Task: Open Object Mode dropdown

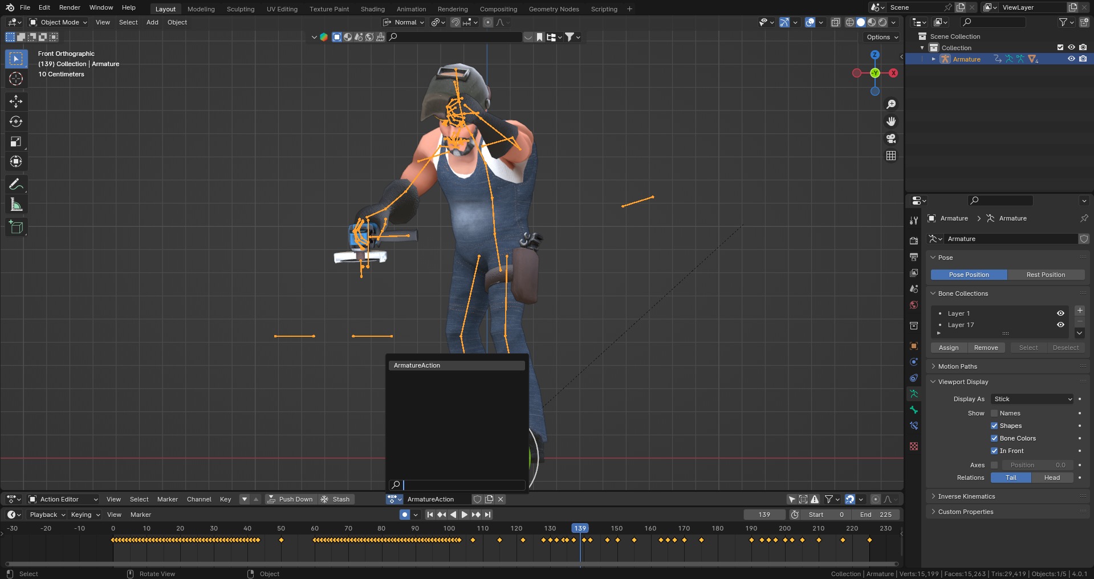Action: tap(58, 22)
